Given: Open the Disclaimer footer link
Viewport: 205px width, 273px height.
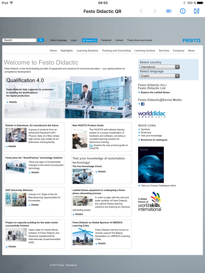Looking at the screenshot, I should [72, 265].
